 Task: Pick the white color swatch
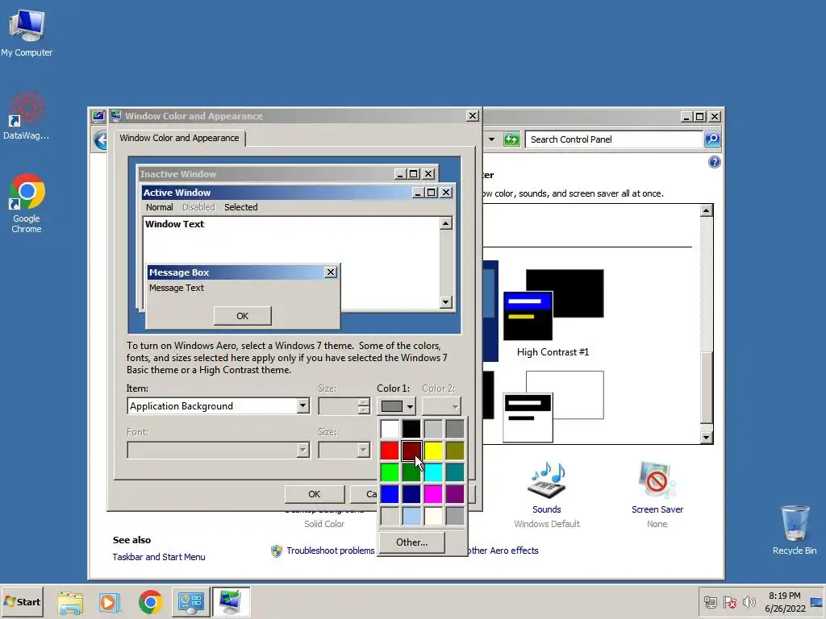[390, 429]
